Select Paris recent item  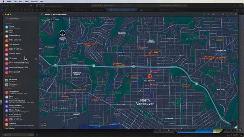[21, 97]
